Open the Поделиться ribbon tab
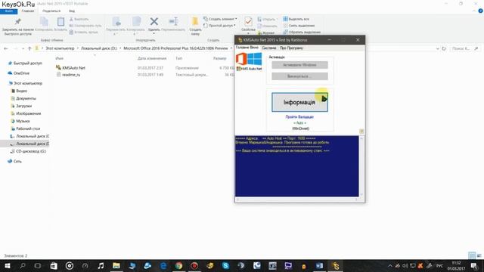Viewport: 484px width, 272px height. point(51,11)
